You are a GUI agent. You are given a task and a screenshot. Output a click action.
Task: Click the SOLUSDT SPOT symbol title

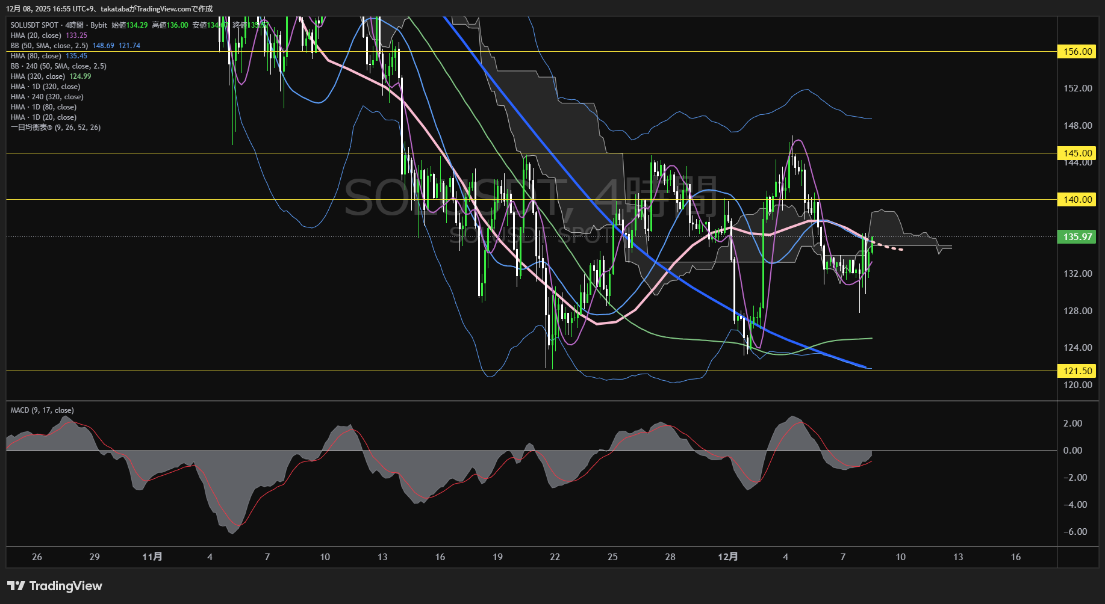tap(34, 25)
